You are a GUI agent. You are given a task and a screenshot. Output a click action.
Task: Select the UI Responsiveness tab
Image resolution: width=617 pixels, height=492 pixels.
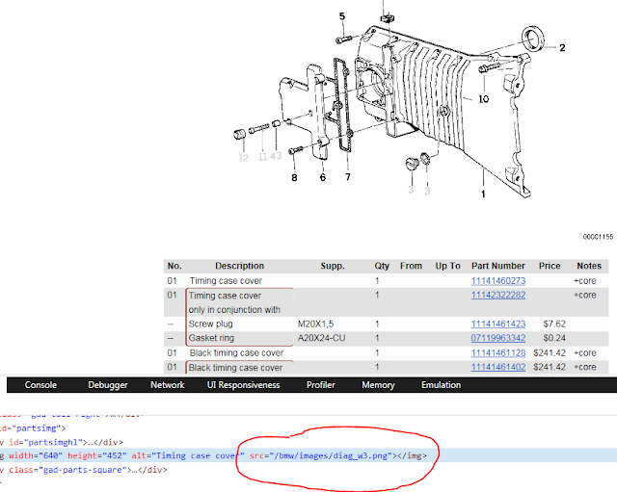(x=244, y=385)
